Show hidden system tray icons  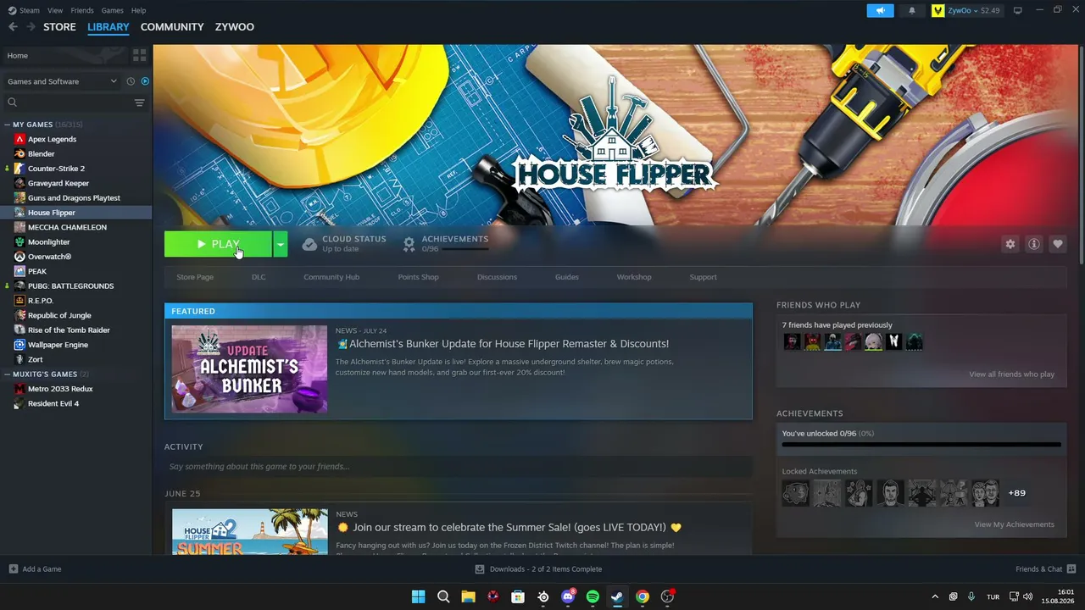click(x=935, y=596)
